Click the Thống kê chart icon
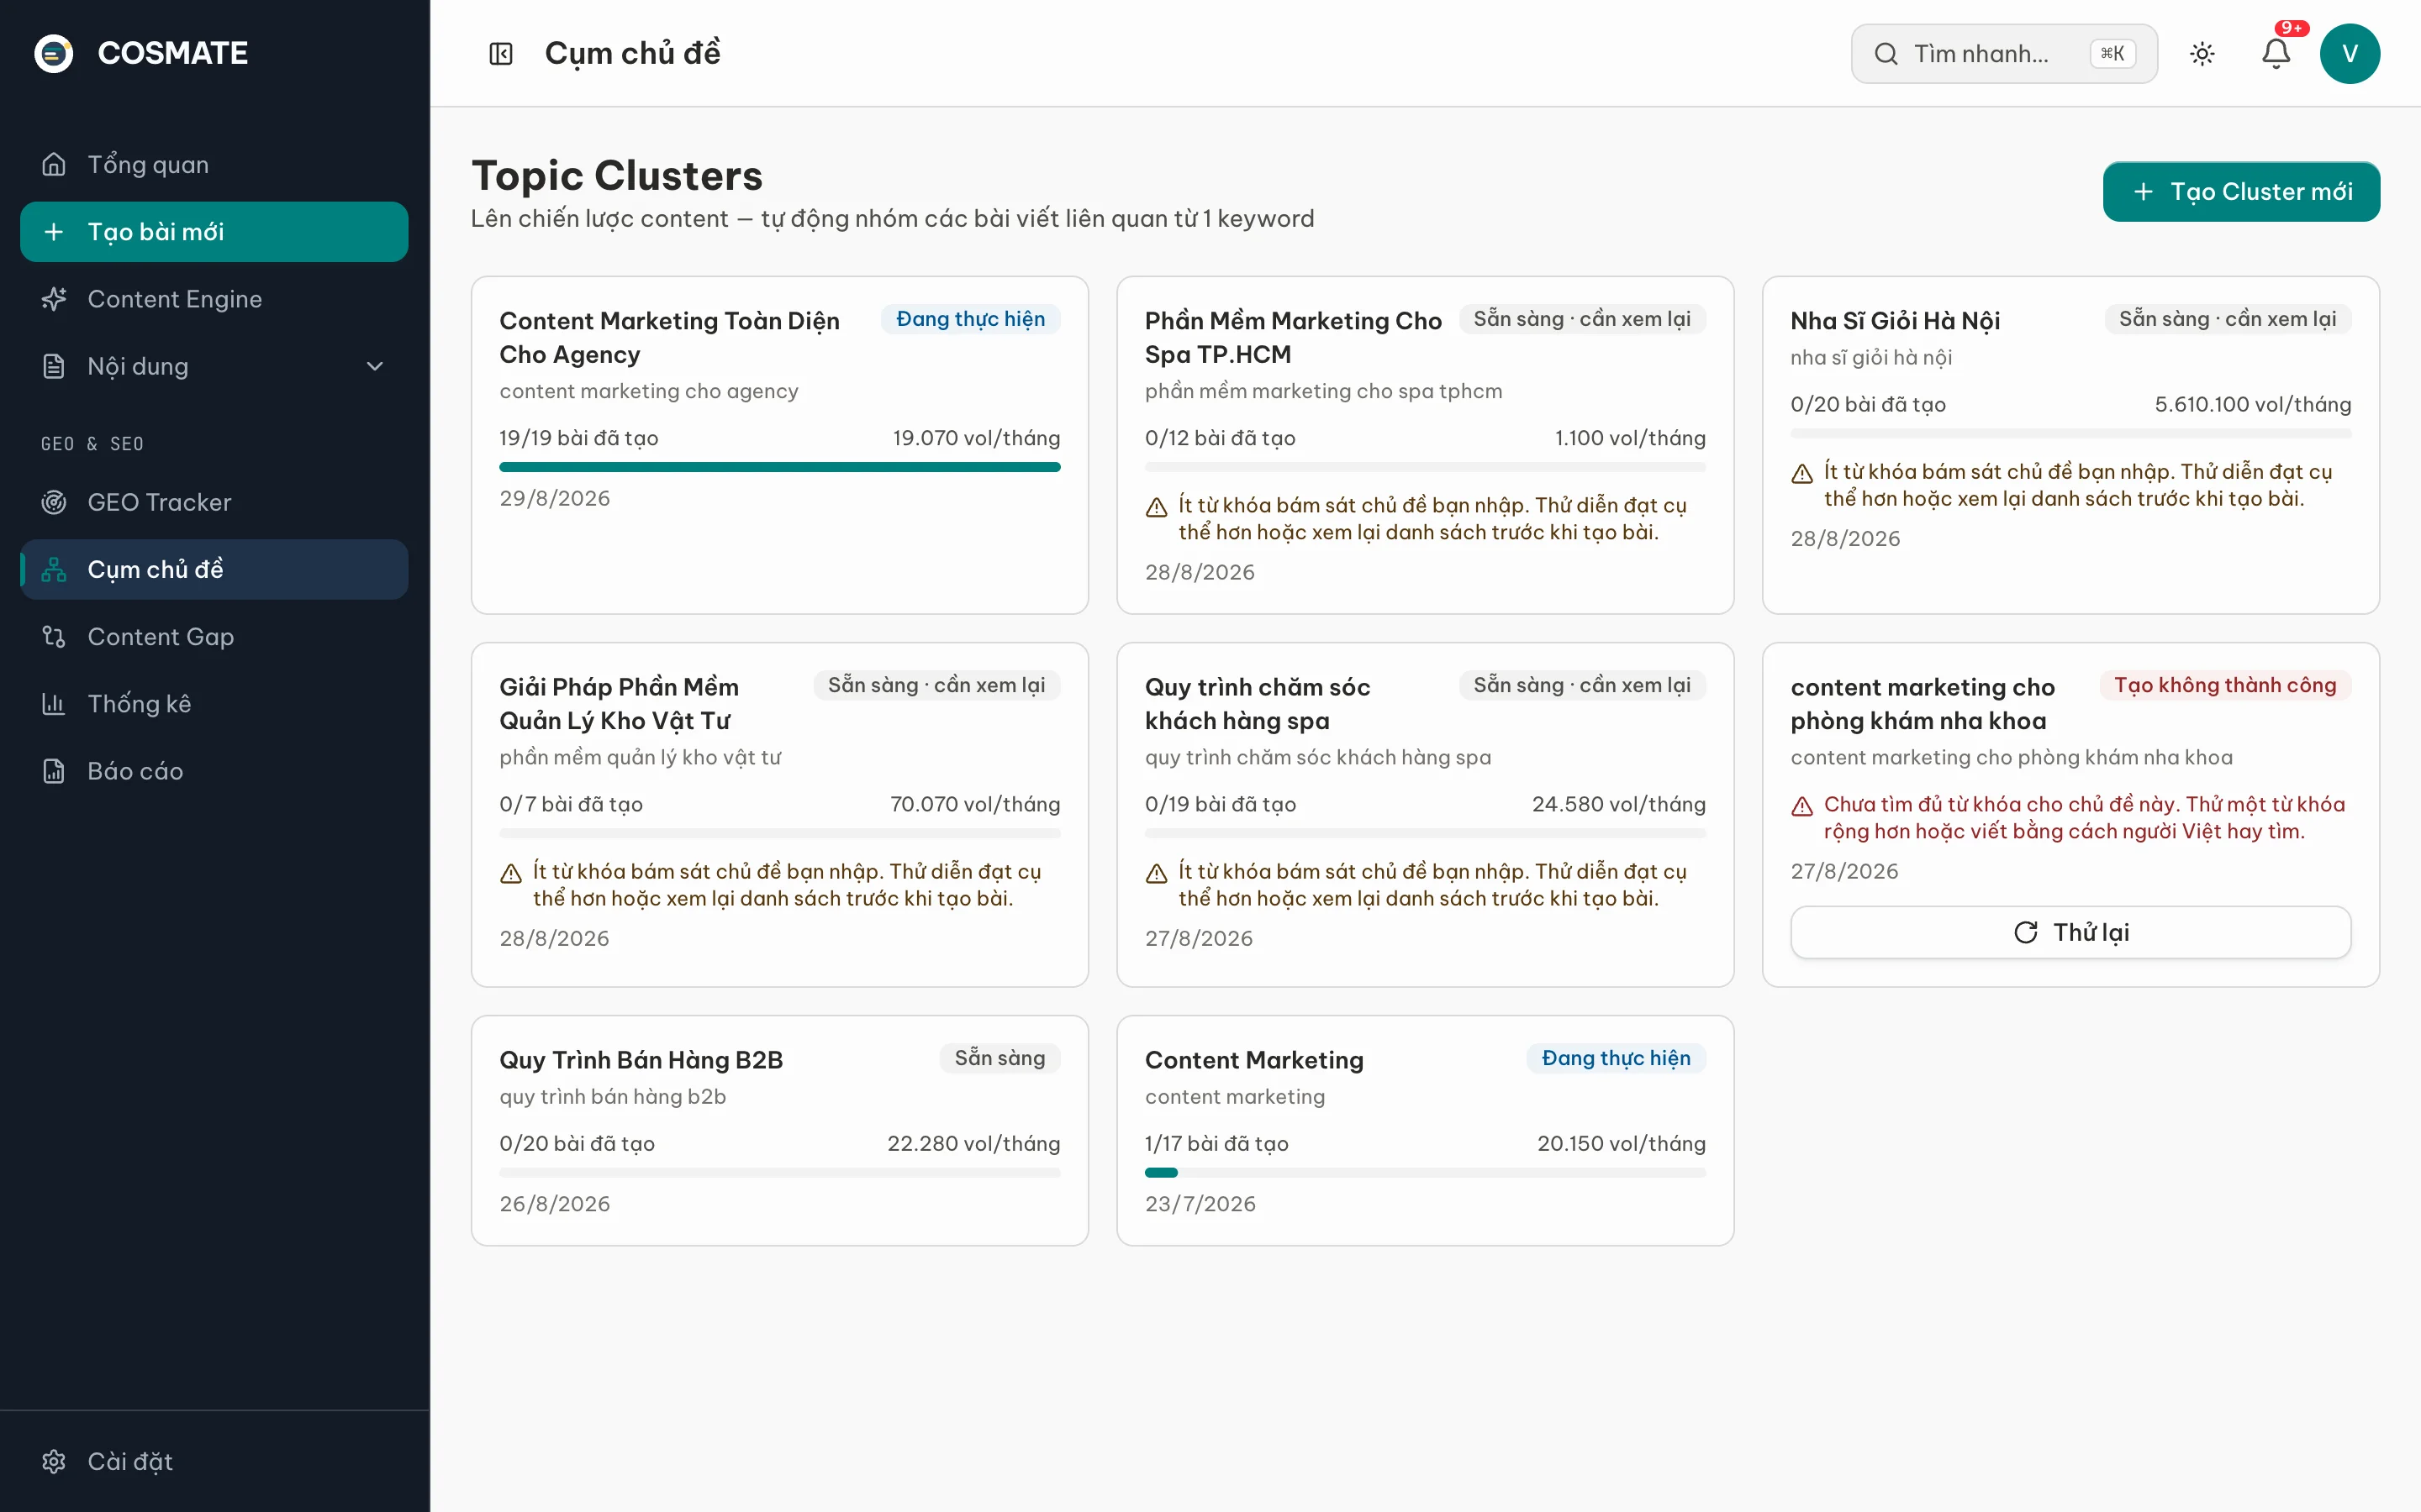The width and height of the screenshot is (2421, 1512). (x=54, y=704)
